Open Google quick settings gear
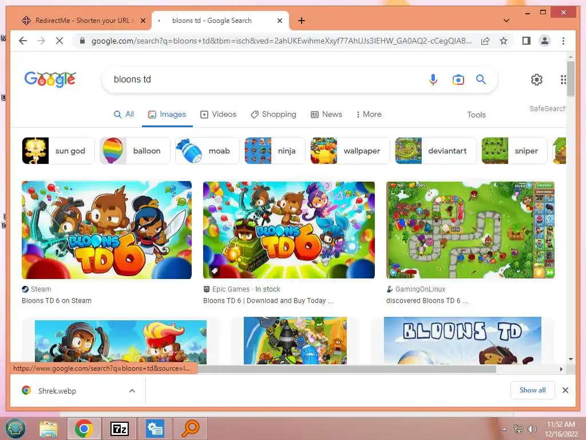This screenshot has width=586, height=440. click(x=537, y=79)
